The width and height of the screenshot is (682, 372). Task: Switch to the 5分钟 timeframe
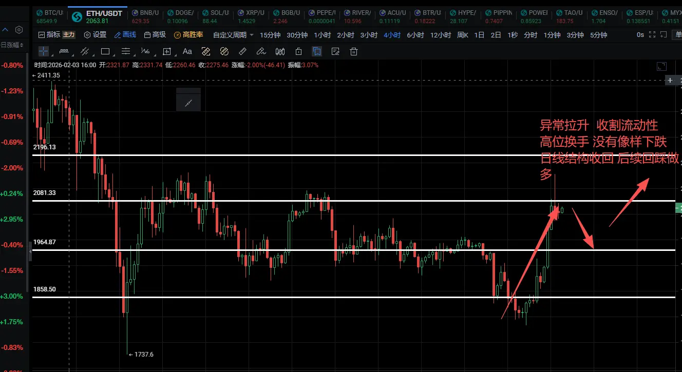598,35
